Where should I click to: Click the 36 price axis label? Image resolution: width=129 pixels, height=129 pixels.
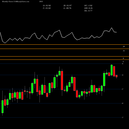click(123, 64)
